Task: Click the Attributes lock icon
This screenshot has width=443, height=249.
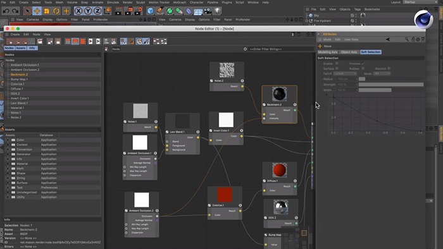Action: (x=413, y=39)
